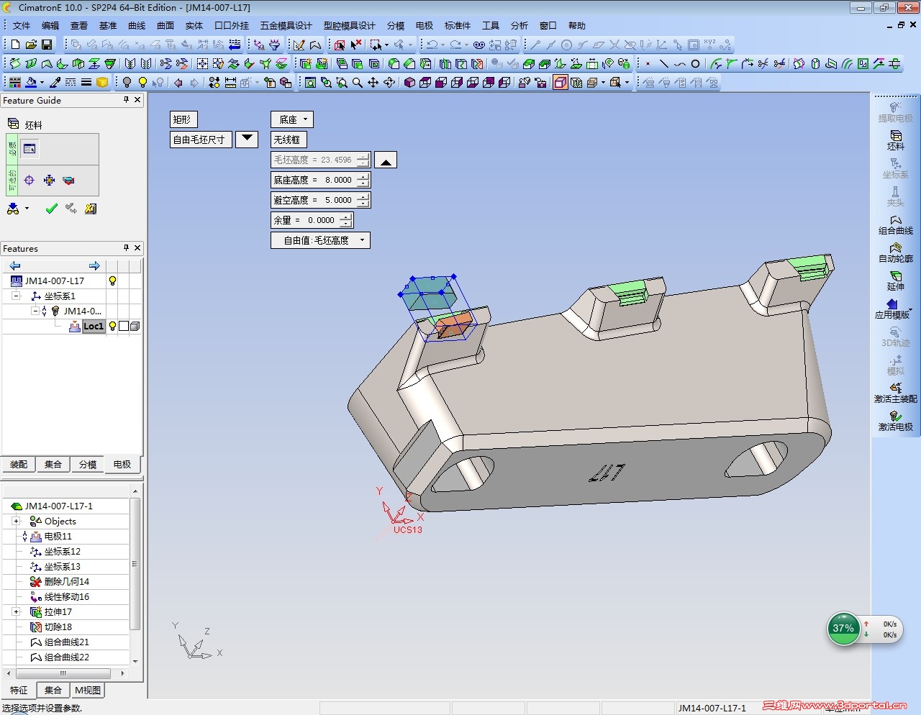
Task: Toggle the 矩形 shape option
Action: click(183, 119)
